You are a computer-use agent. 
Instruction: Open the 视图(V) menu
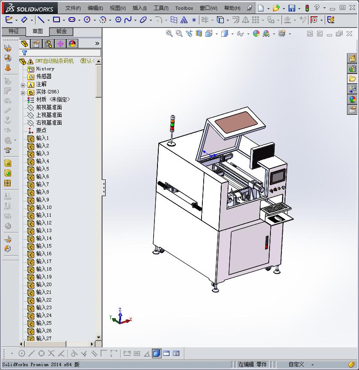pos(118,8)
